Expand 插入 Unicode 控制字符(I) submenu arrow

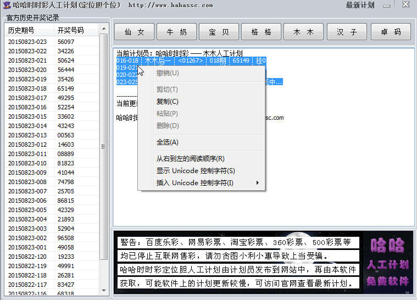(257, 183)
